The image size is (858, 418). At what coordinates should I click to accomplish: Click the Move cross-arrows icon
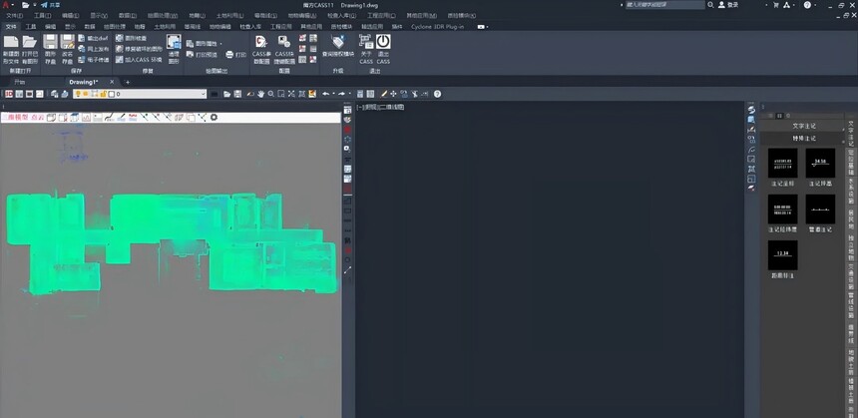coord(393,94)
